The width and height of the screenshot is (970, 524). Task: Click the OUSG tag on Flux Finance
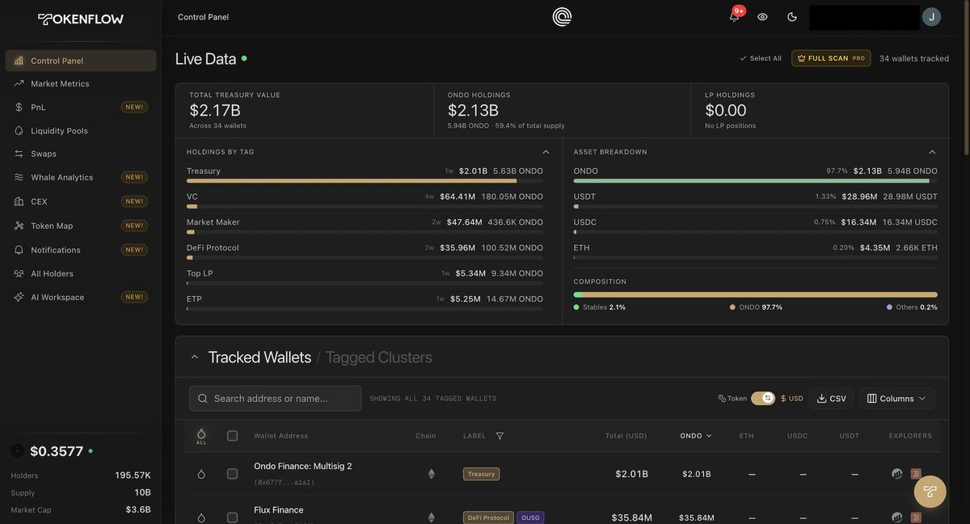click(530, 518)
